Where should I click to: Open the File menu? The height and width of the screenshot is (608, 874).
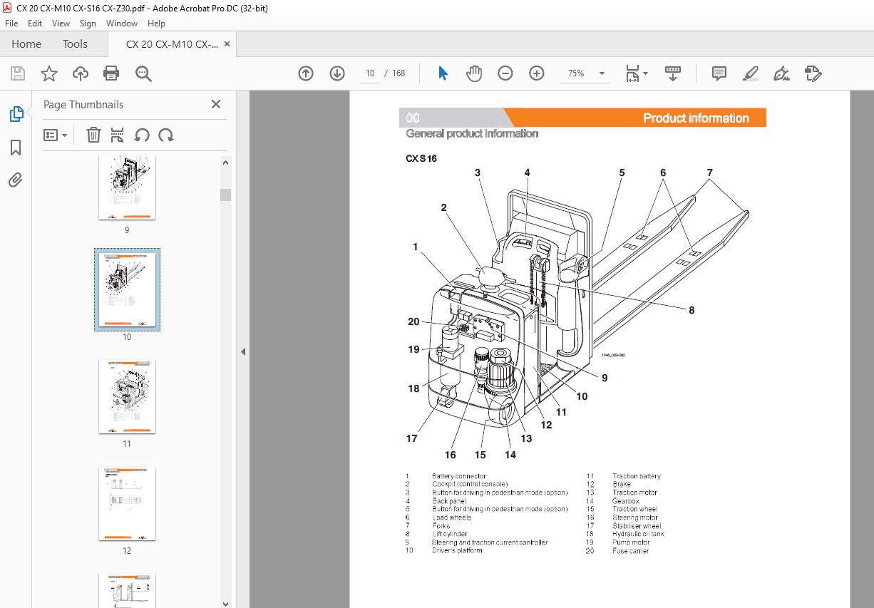12,24
